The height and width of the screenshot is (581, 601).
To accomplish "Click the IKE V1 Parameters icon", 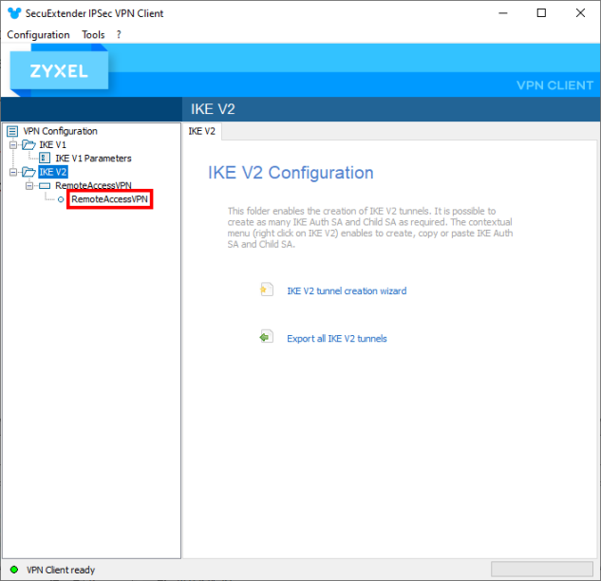I will (x=45, y=159).
